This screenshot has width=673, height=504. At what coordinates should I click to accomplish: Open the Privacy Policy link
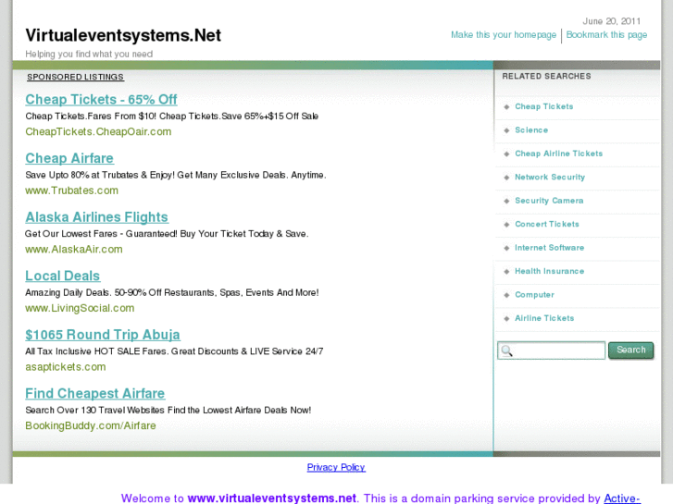[336, 467]
